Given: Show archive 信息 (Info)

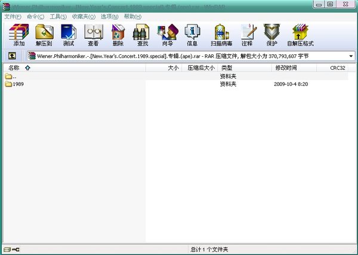Looking at the screenshot, I should [192, 35].
